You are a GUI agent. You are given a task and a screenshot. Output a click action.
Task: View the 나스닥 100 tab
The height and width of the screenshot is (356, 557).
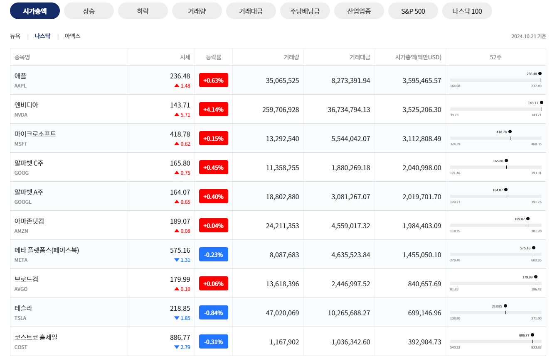(x=467, y=11)
